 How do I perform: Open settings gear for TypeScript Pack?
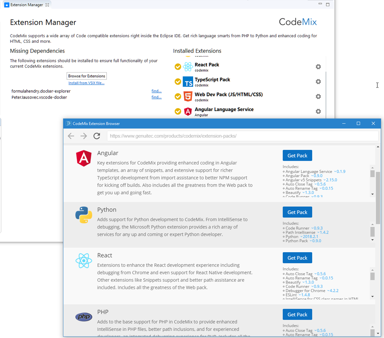point(318,81)
